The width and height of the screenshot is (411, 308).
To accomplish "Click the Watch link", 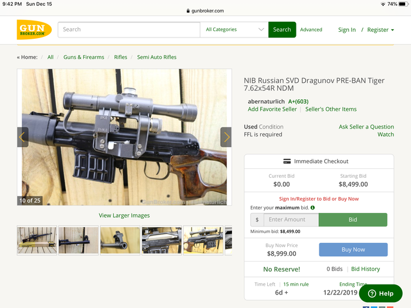I will click(386, 134).
